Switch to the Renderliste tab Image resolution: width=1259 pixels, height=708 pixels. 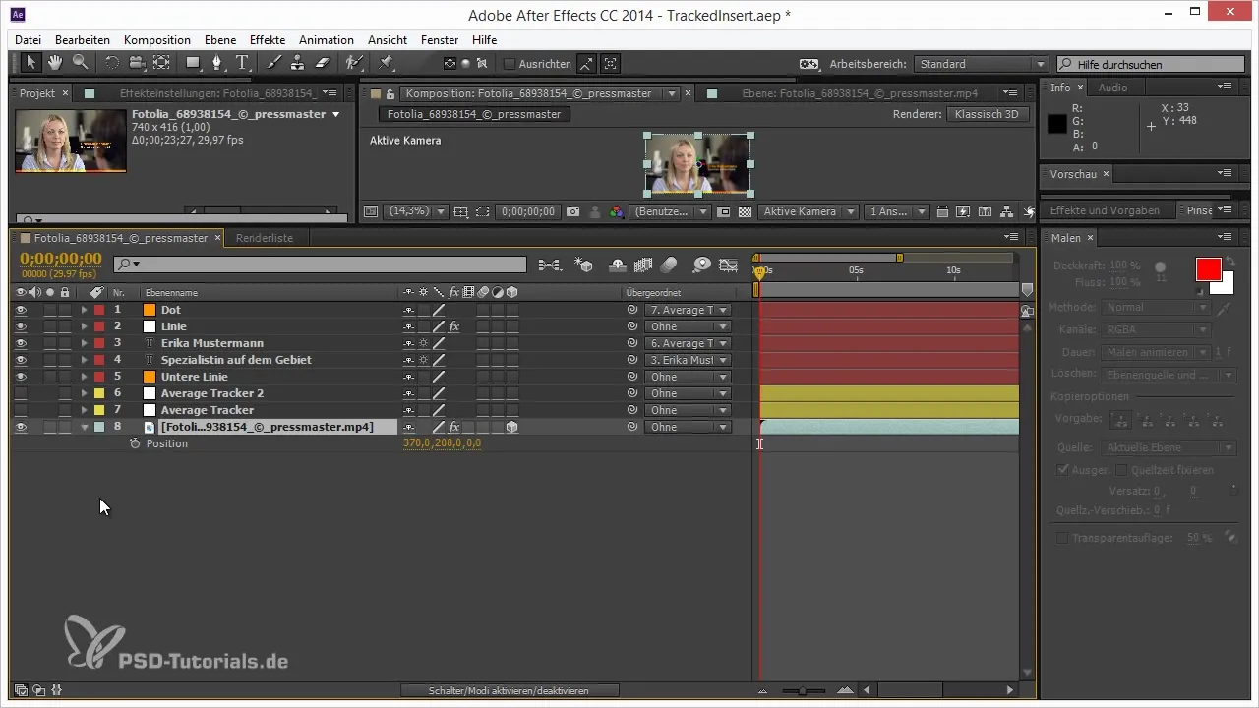tap(265, 238)
